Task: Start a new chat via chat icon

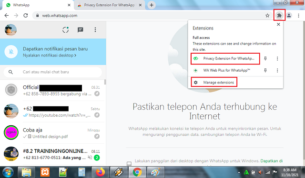Action: 81,30
